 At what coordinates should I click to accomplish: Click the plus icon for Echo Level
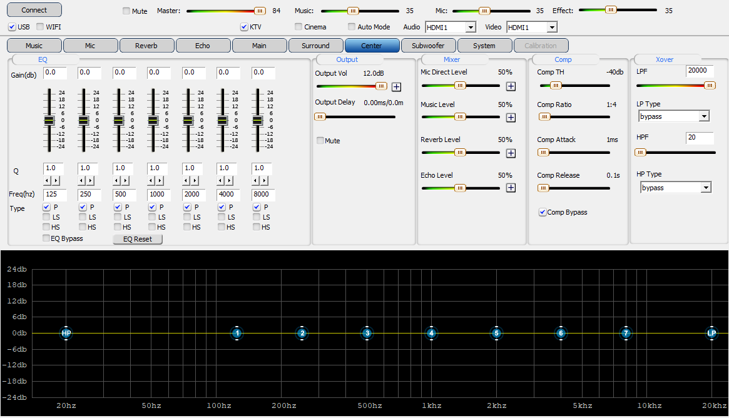(x=511, y=188)
